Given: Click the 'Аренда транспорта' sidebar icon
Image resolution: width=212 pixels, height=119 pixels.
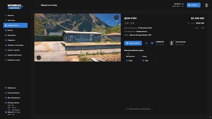Looking at the screenshot, I should pos(6,55).
